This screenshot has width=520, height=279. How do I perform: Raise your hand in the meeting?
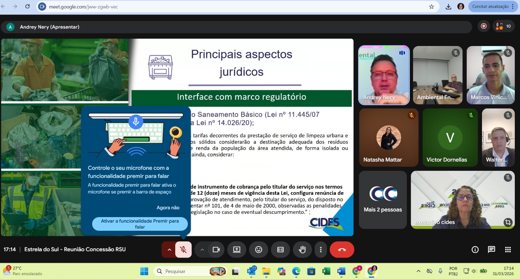302,250
